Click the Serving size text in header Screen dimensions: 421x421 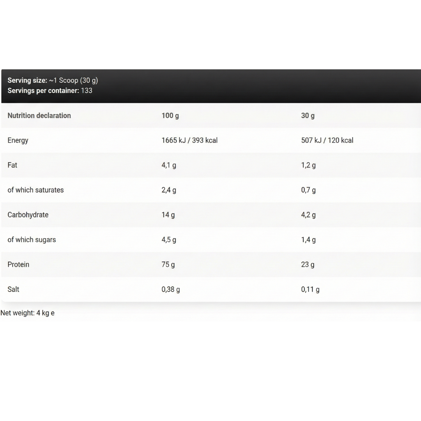pos(53,80)
